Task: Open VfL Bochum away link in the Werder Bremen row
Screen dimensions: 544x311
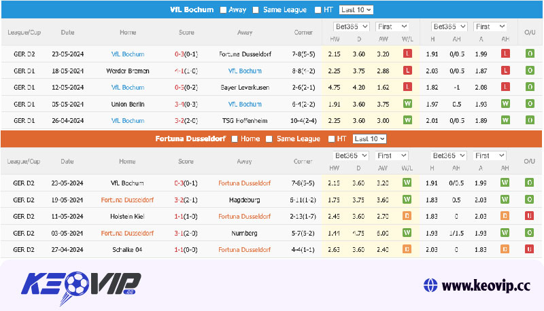Action: [245, 71]
